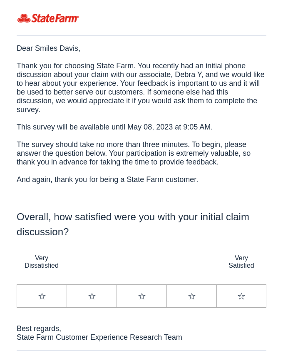Give the fifth star, Very Satisfied
The image size is (283, 356).
pyautogui.click(x=241, y=296)
